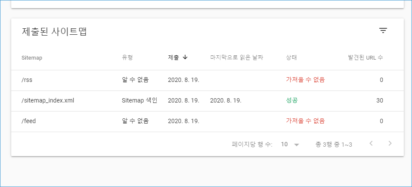
Task: Click the 마지막으로 읽은 날짜 column header
Action: point(236,57)
